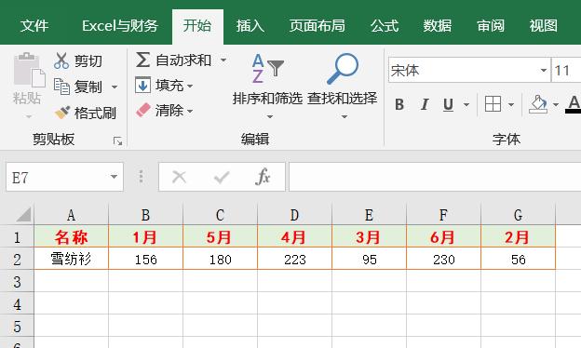The width and height of the screenshot is (581, 348).
Task: Click the borders grid icon
Action: click(x=493, y=104)
